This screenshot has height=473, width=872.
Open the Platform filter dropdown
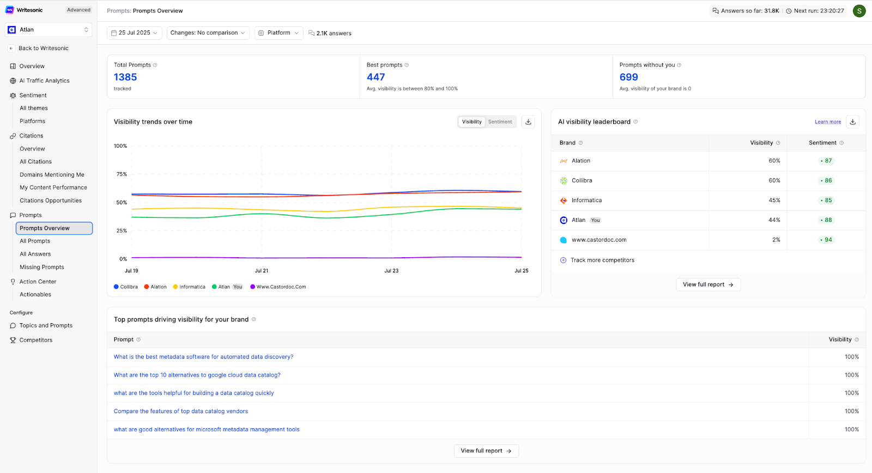[x=279, y=33]
